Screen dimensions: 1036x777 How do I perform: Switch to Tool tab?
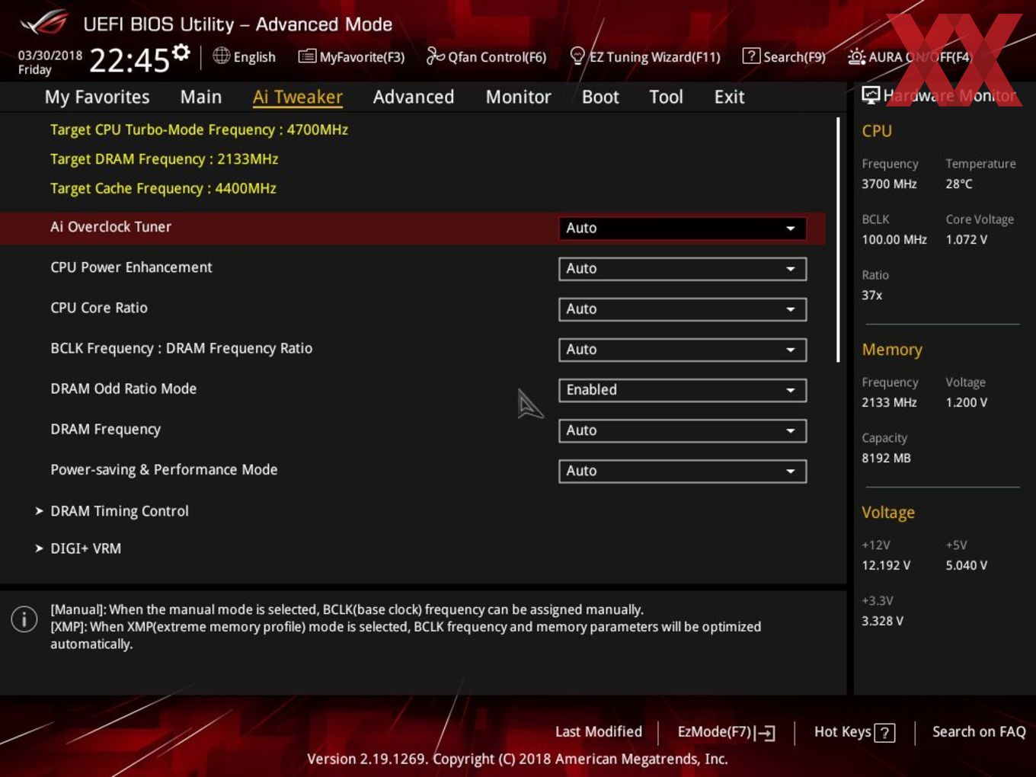666,97
